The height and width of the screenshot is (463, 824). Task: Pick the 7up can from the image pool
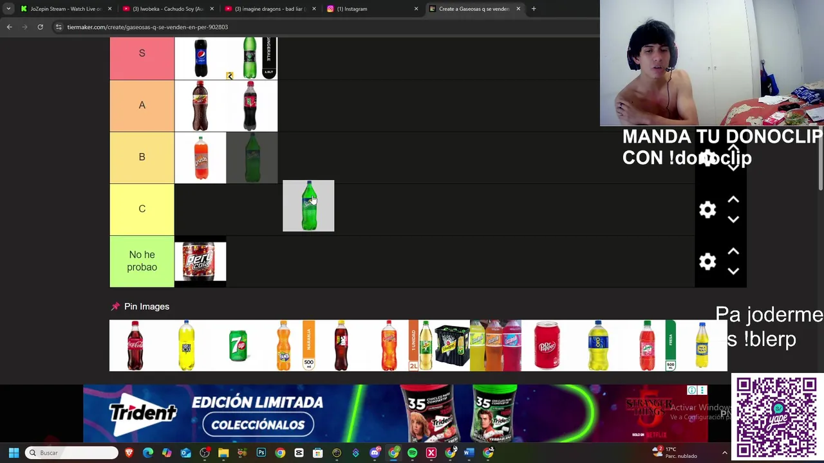tap(238, 345)
